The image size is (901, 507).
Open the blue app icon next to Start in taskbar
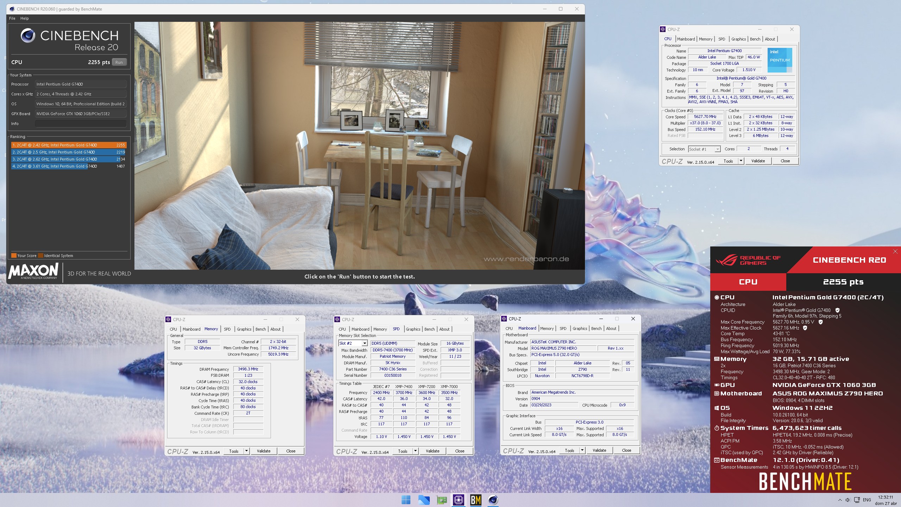click(x=424, y=500)
